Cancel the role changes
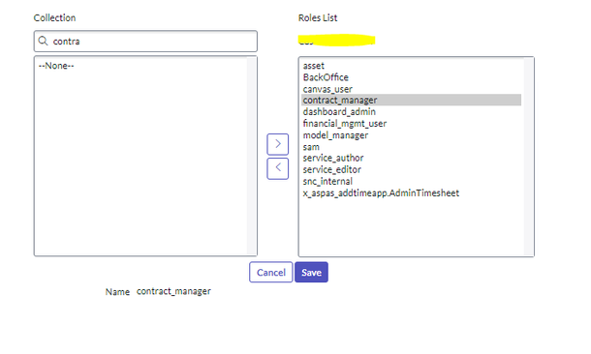Viewport: 591px width, 354px height. pos(270,272)
